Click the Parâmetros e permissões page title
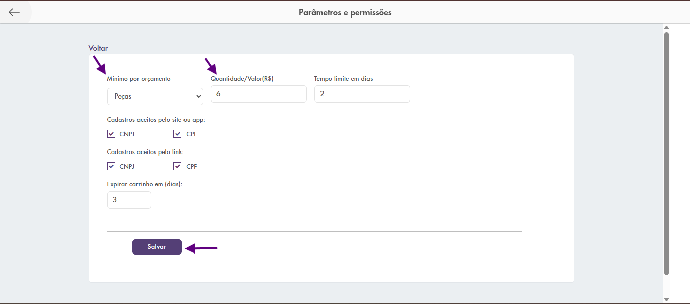The width and height of the screenshot is (690, 304). (x=345, y=12)
